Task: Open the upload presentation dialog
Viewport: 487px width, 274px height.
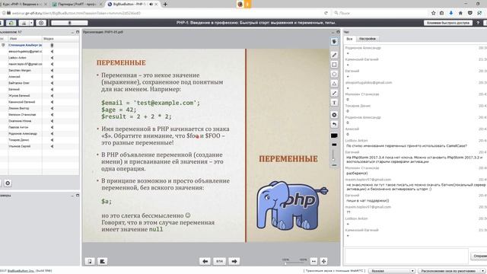Action: tap(90, 261)
